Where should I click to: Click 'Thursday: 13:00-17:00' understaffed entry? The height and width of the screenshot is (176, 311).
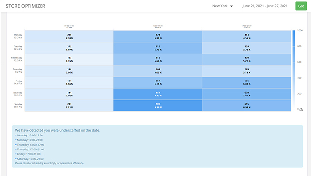30,145
